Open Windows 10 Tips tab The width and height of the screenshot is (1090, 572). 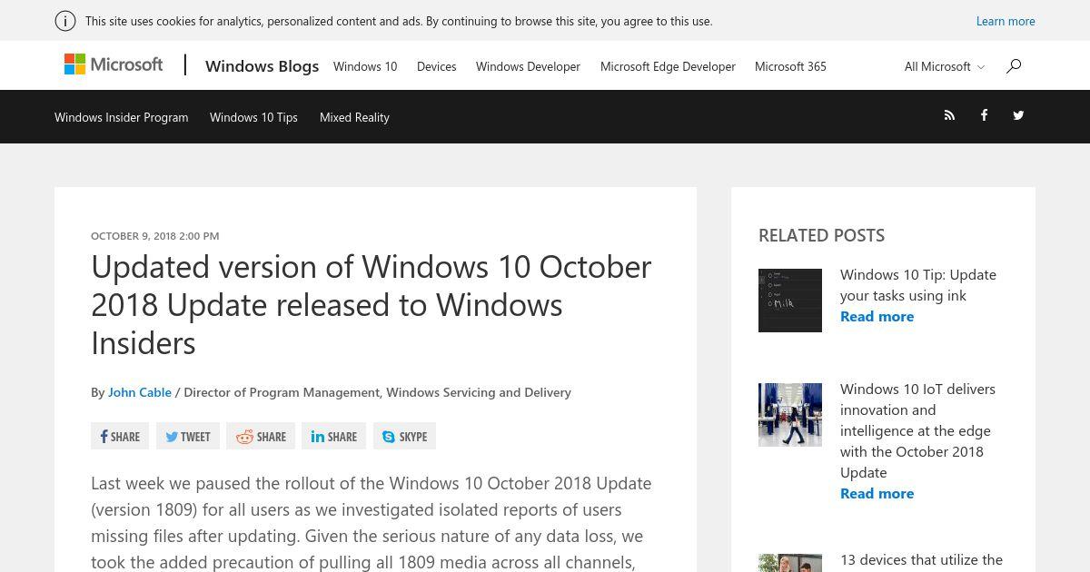point(253,117)
